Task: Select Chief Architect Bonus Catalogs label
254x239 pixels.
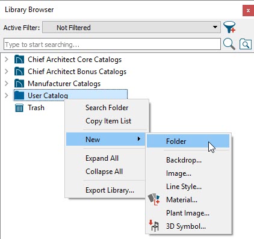Action: pyautogui.click(x=77, y=72)
